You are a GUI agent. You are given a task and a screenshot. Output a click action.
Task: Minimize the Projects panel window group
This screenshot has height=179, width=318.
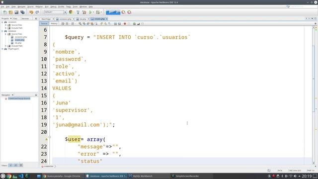tap(36, 18)
